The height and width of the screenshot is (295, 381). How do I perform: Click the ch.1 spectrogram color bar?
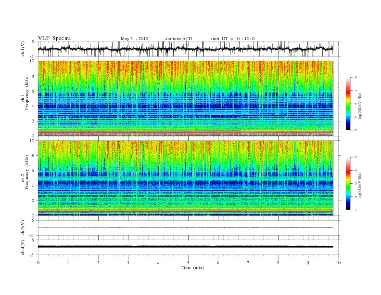coord(348,104)
